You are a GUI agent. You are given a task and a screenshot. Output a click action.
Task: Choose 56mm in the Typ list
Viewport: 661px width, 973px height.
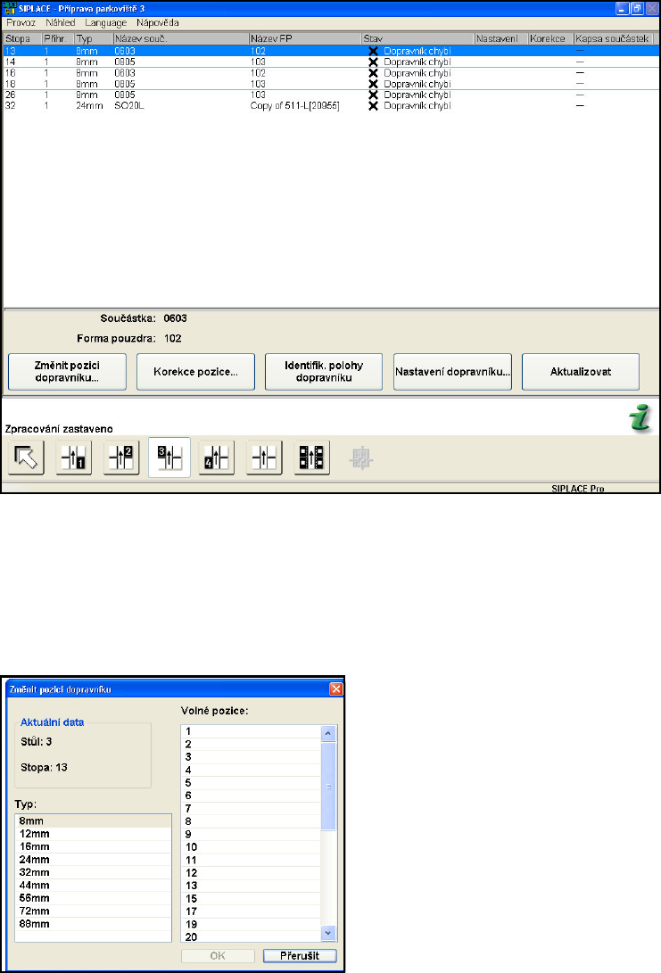[x=93, y=899]
